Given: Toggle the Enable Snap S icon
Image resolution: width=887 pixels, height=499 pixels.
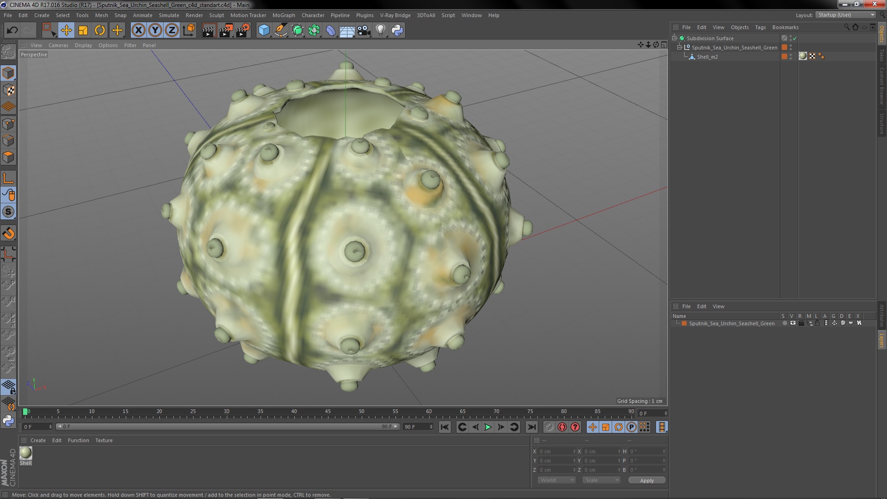Looking at the screenshot, I should [8, 212].
